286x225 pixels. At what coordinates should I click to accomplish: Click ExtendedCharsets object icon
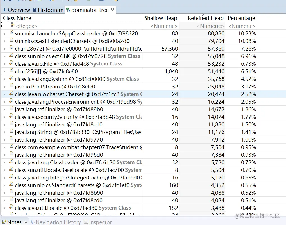12,40
